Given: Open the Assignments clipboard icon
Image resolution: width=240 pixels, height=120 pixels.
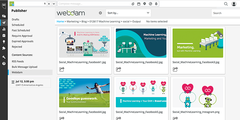Looking at the screenshot, I should [x=4, y=35].
